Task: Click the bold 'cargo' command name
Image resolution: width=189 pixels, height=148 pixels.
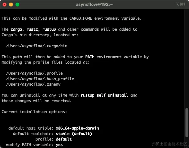Action: 16,29
